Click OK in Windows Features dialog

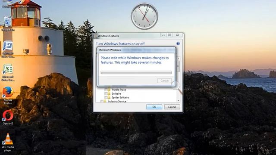click(x=154, y=107)
